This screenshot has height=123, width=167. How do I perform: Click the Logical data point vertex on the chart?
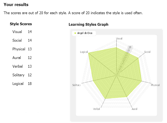(88, 53)
